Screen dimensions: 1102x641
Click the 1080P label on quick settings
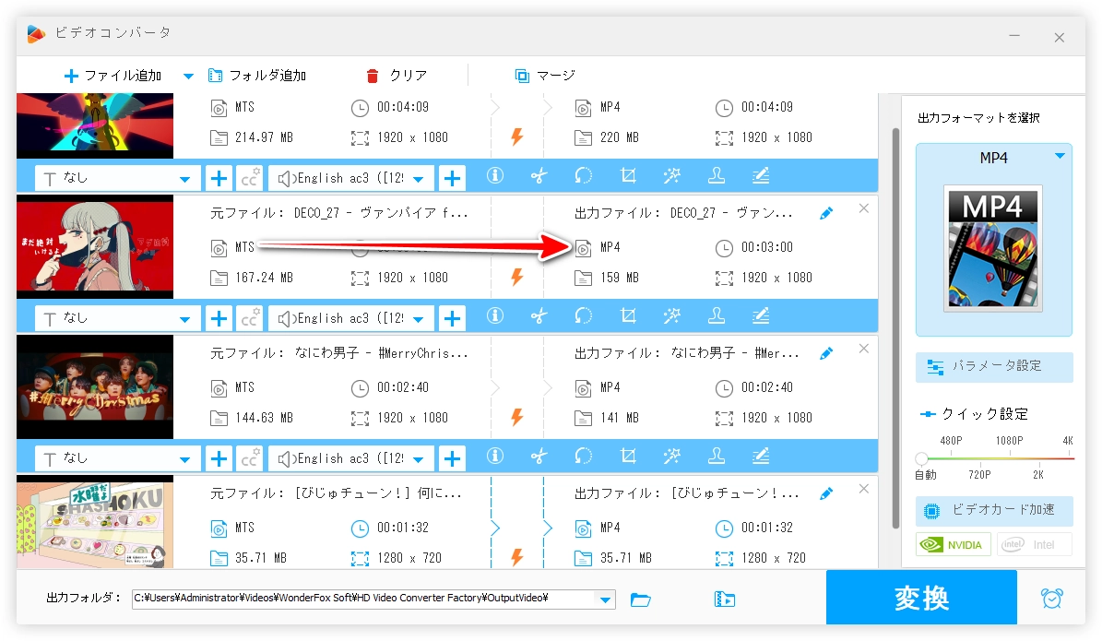coord(1009,441)
